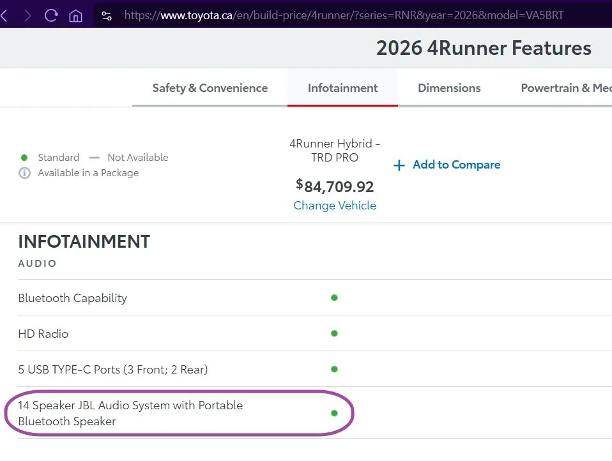Screen dimensions: 612x461
Task: Focus the address bar showing the toyota.ca URL
Action: coord(345,15)
